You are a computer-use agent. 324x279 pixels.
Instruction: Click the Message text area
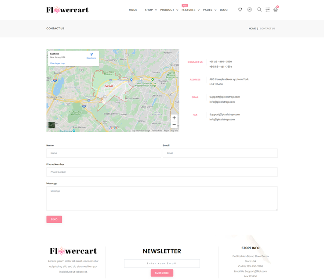pyautogui.click(x=162, y=199)
